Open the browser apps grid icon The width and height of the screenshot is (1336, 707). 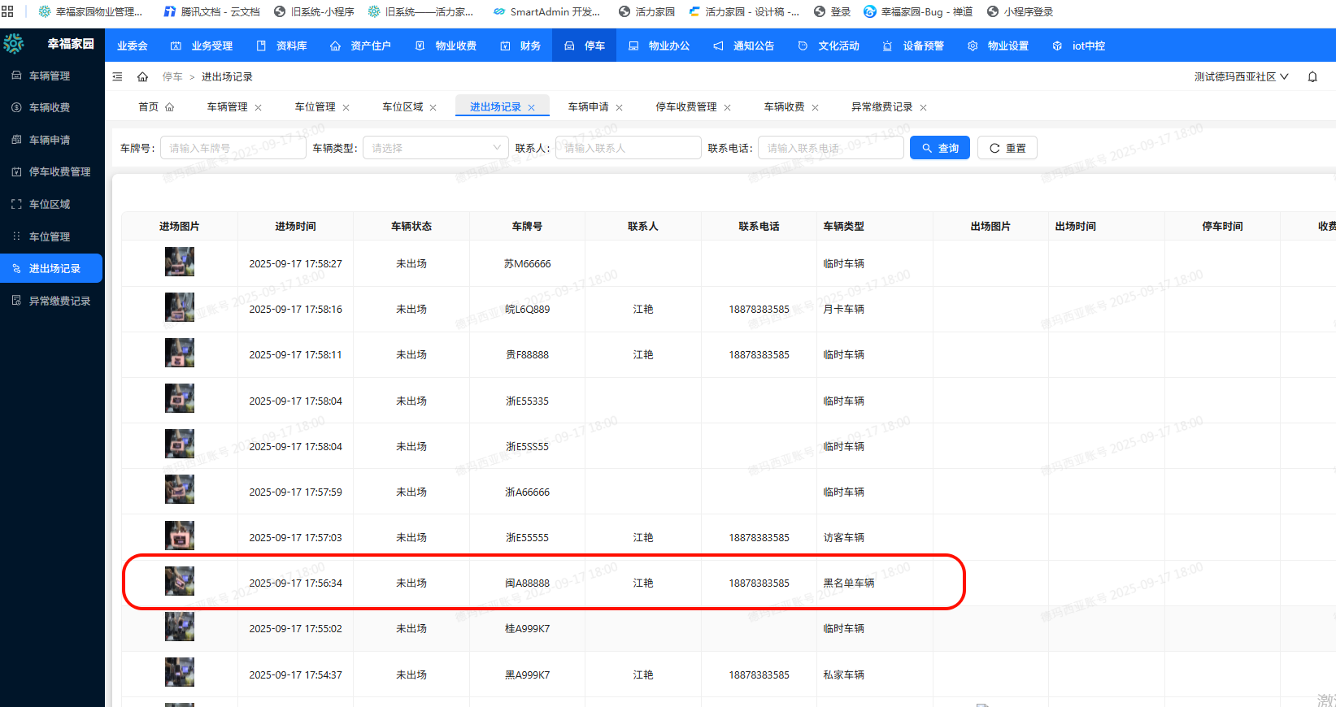click(x=7, y=11)
